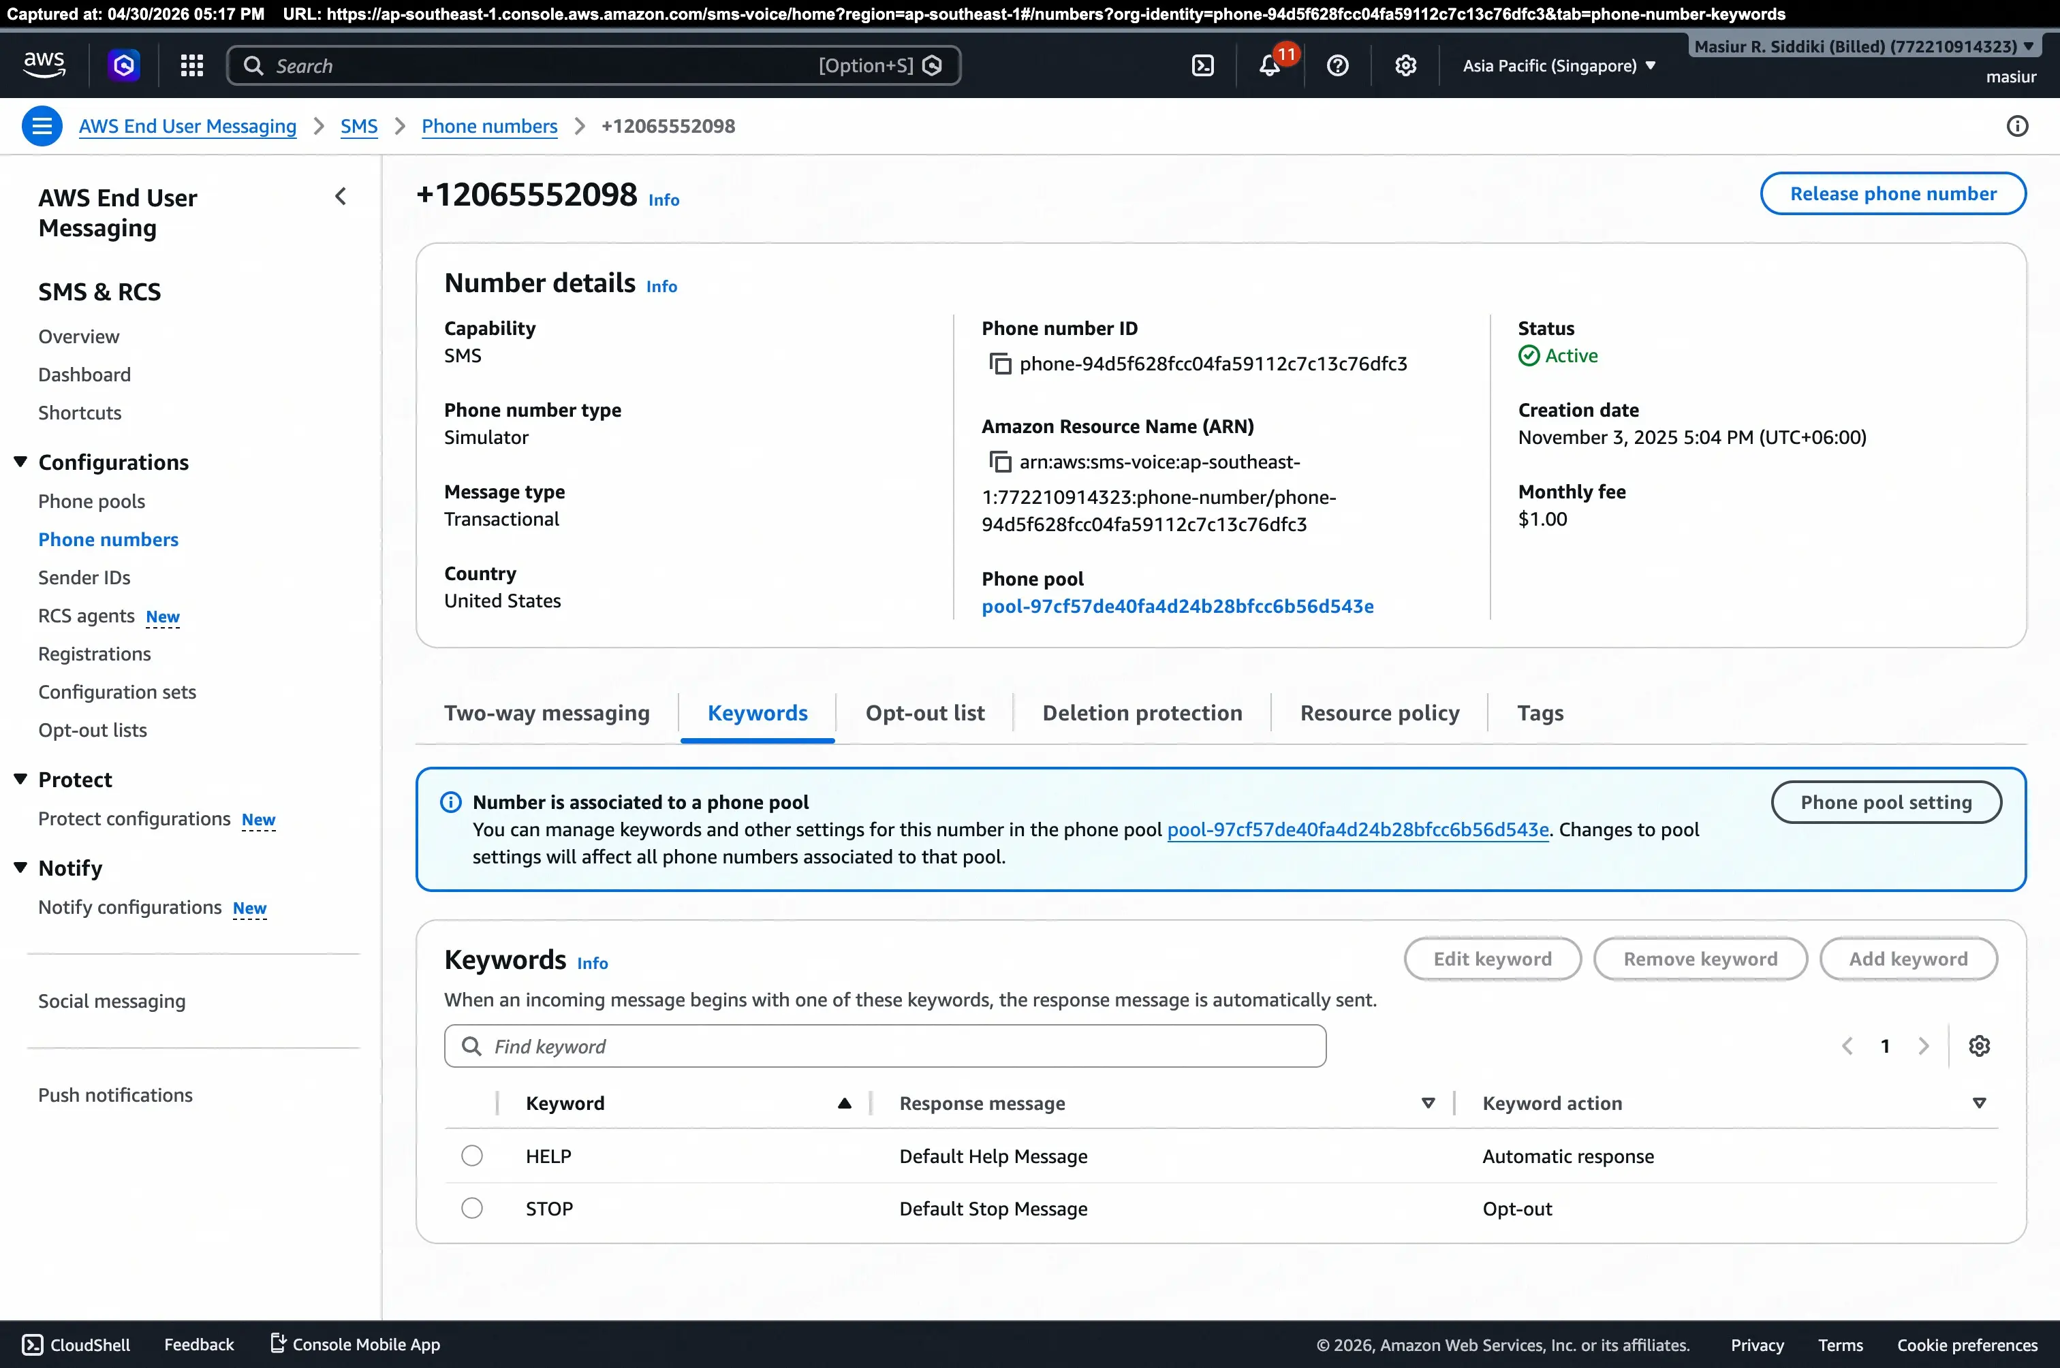Open the info panel icon near breadcrumbs
Viewport: 2060px width, 1368px height.
click(2017, 127)
